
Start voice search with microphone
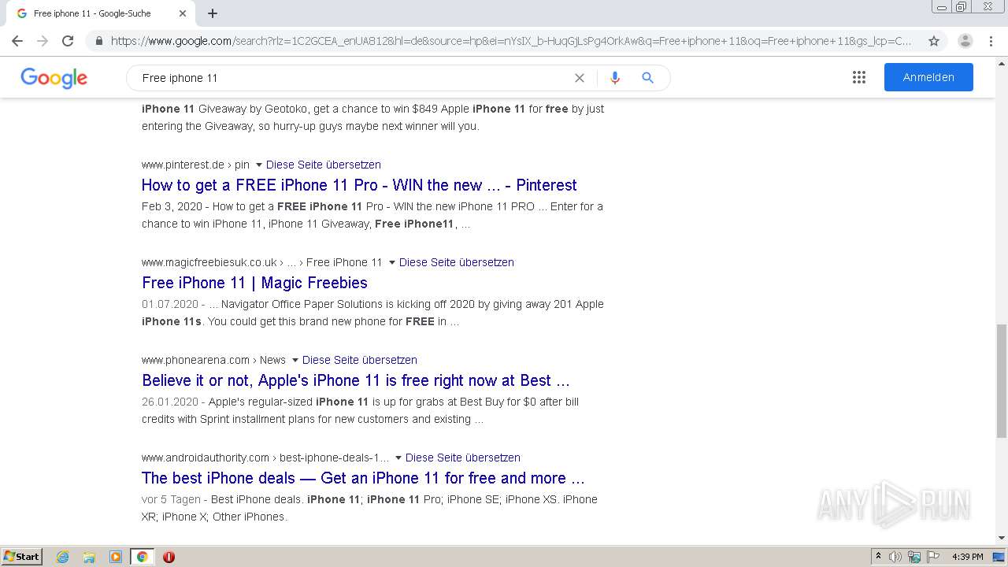pyautogui.click(x=615, y=78)
